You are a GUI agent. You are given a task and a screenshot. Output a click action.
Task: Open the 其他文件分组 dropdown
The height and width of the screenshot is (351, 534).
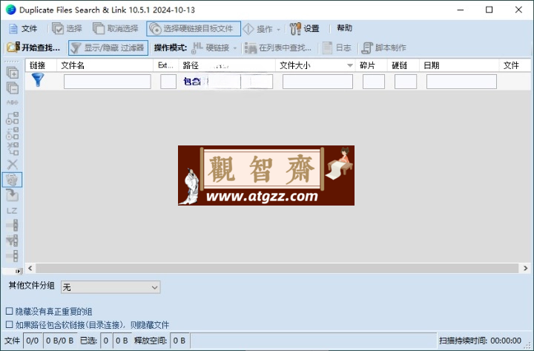point(111,287)
